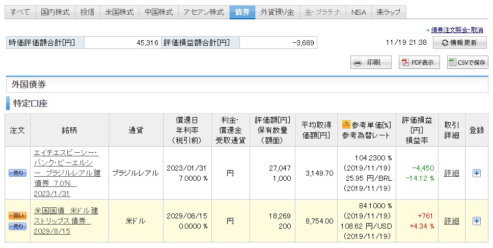Click the -14.12 % loss rate
493x248 pixels.
pyautogui.click(x=420, y=179)
